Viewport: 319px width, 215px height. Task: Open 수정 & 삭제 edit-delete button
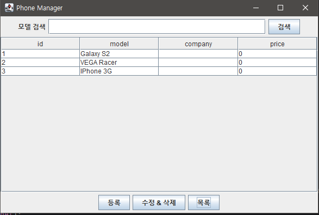pos(159,202)
